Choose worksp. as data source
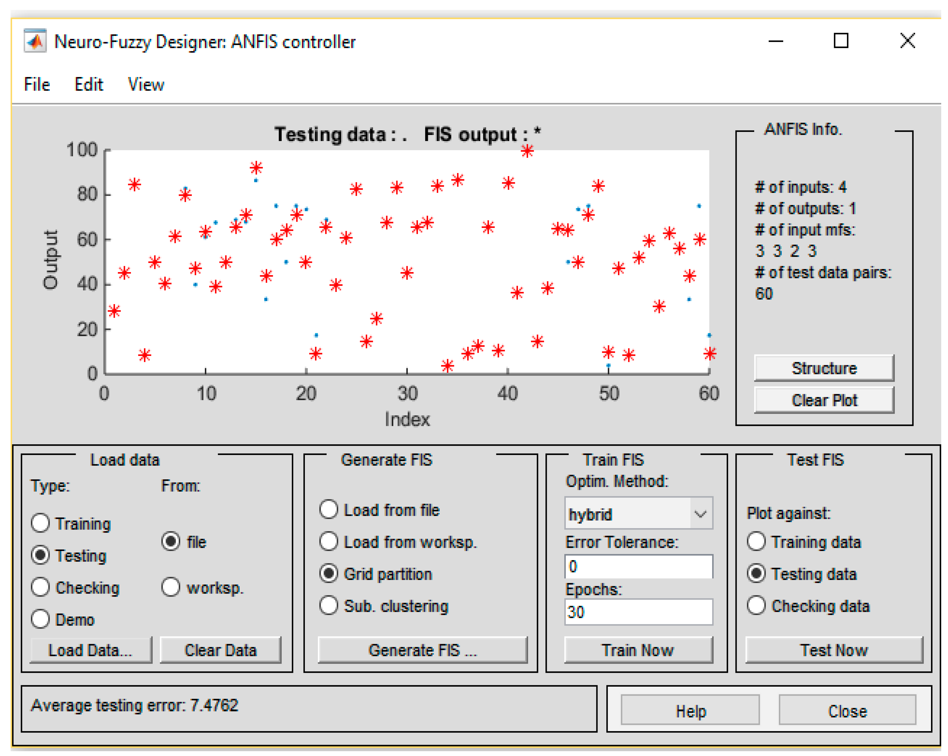948x756 pixels. [x=171, y=587]
